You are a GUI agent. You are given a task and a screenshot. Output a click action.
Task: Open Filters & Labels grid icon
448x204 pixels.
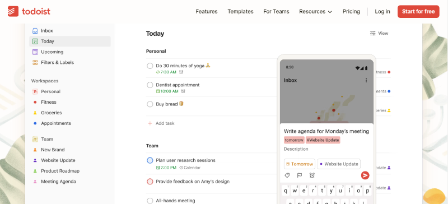pos(35,62)
